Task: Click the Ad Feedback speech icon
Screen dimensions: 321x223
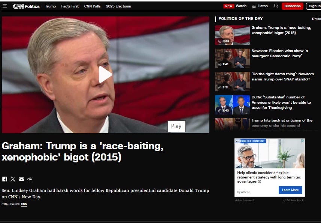Action: pyautogui.click(x=284, y=200)
